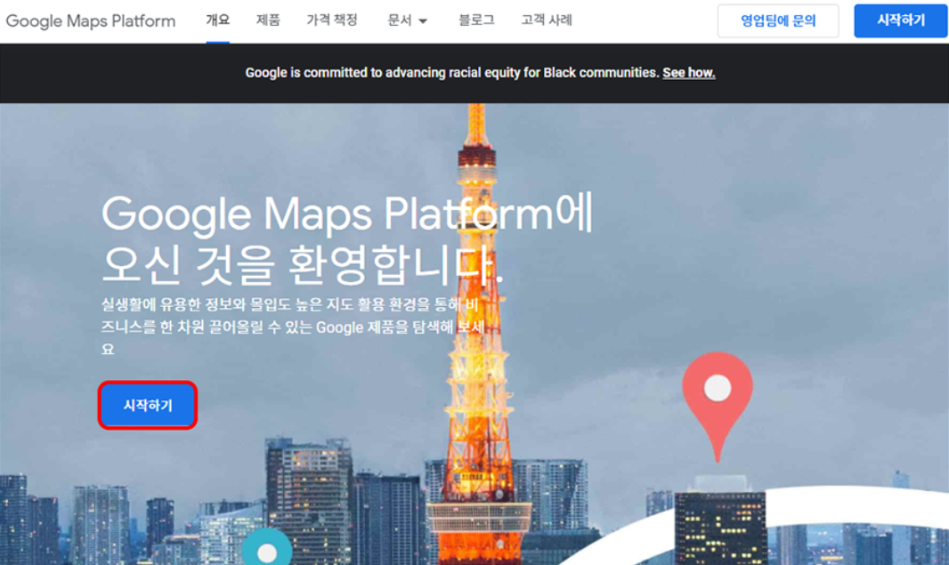Click the teal map pin marker
The width and height of the screenshot is (949, 565).
click(x=267, y=546)
